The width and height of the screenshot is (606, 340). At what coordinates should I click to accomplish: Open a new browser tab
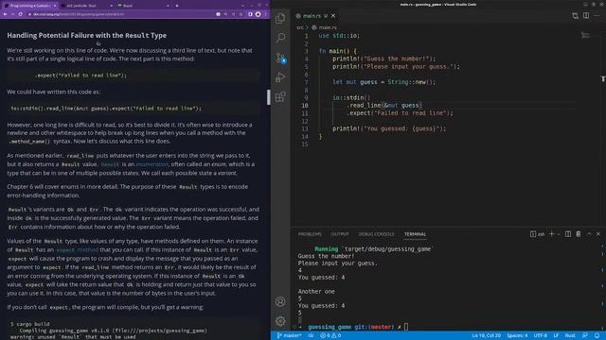tap(177, 6)
